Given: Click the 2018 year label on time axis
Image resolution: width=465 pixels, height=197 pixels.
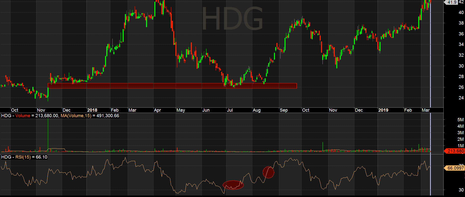Looking at the screenshot, I should click(92, 110).
